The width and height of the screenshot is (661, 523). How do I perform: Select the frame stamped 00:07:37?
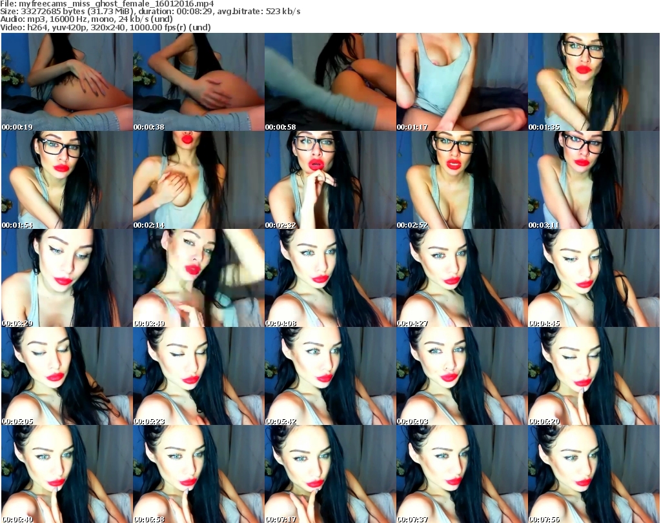(x=462, y=474)
